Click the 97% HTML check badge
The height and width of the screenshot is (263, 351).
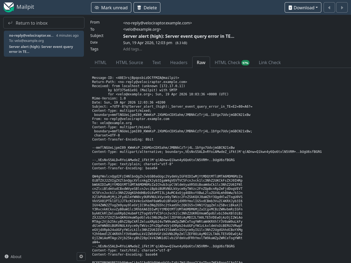tap(245, 63)
